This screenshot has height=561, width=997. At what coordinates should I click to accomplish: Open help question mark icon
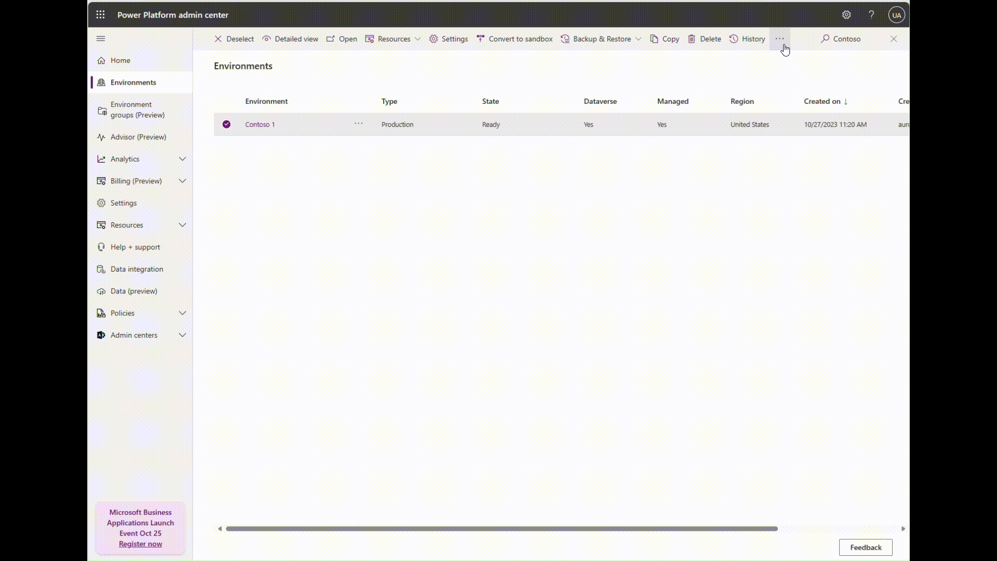pyautogui.click(x=871, y=15)
